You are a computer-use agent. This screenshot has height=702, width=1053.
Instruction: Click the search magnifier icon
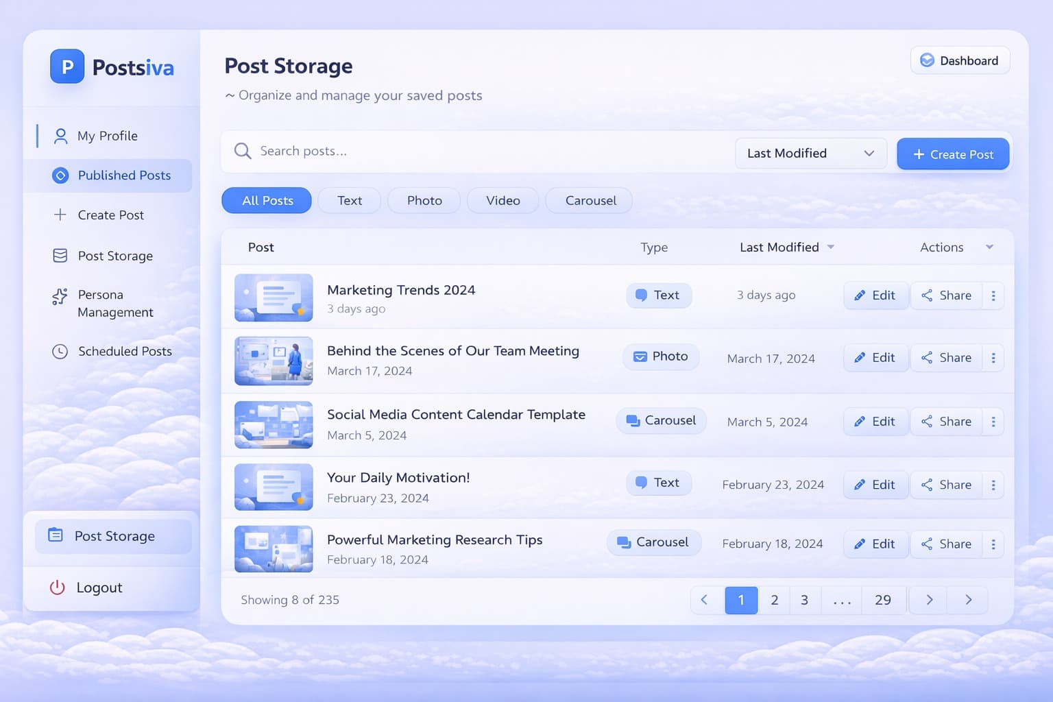[242, 151]
